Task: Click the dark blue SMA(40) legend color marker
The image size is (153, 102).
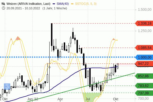Action: pyautogui.click(x=54, y=4)
